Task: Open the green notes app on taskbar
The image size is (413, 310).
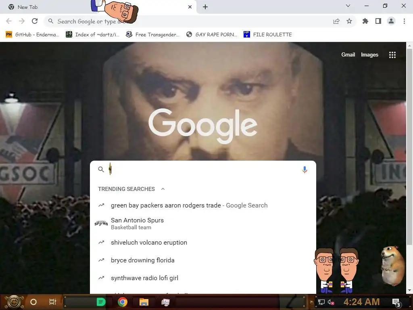Action: pos(101,302)
